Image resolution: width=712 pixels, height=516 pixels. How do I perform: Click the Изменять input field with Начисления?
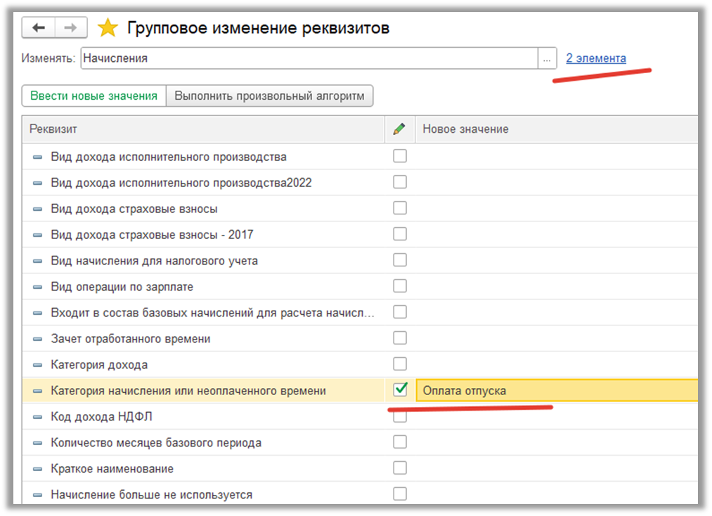click(309, 59)
